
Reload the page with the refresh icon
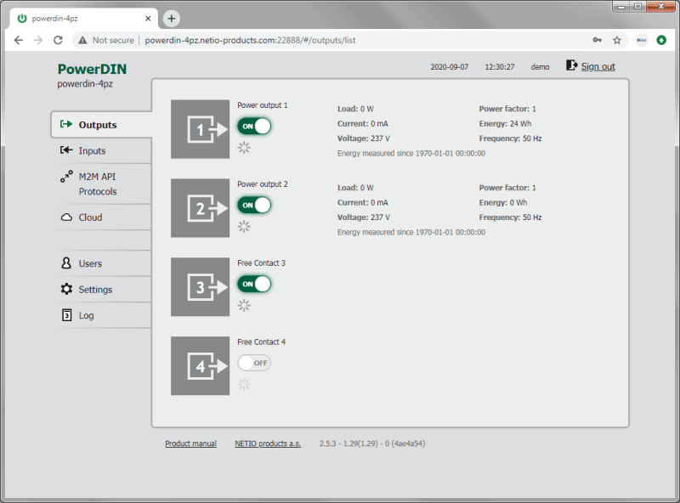58,39
